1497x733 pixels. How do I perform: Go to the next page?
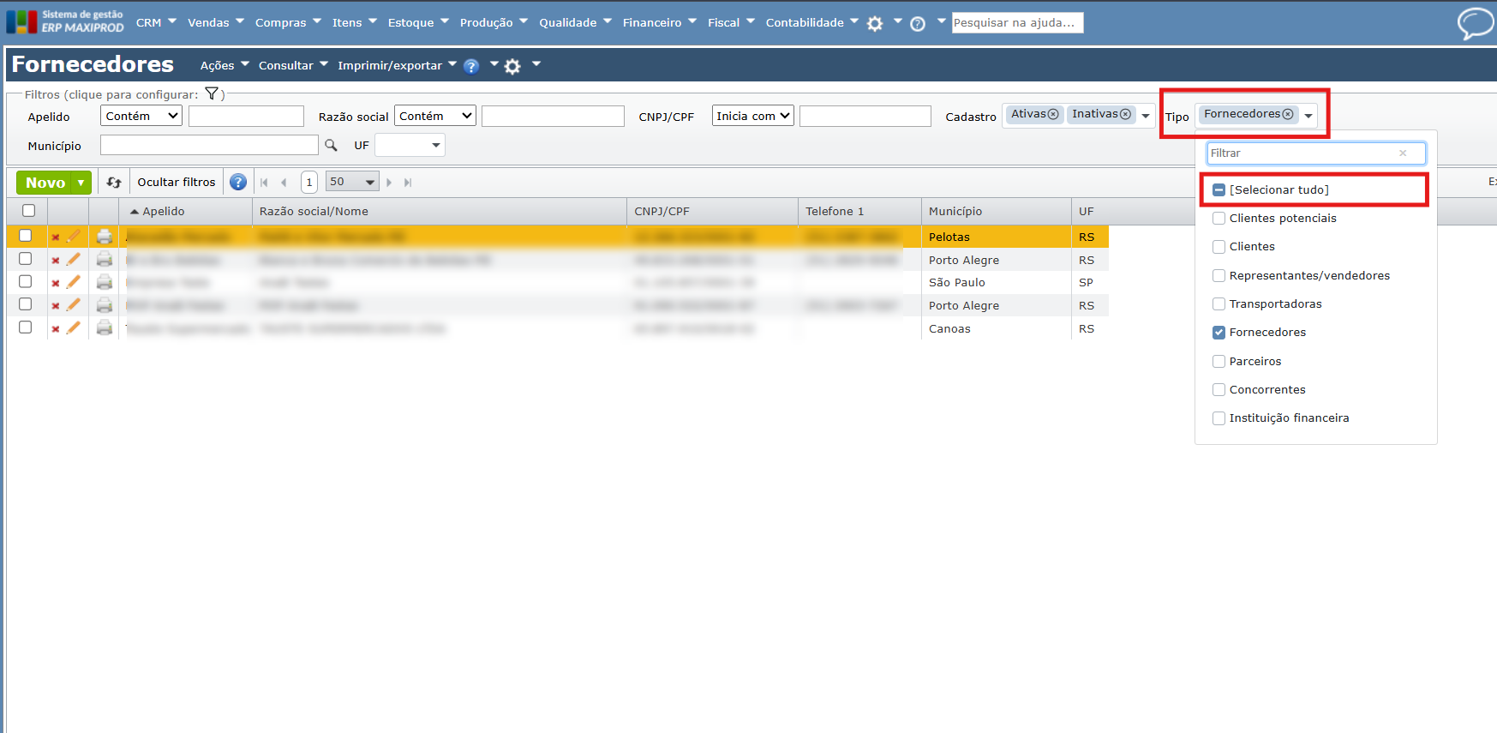pyautogui.click(x=389, y=183)
